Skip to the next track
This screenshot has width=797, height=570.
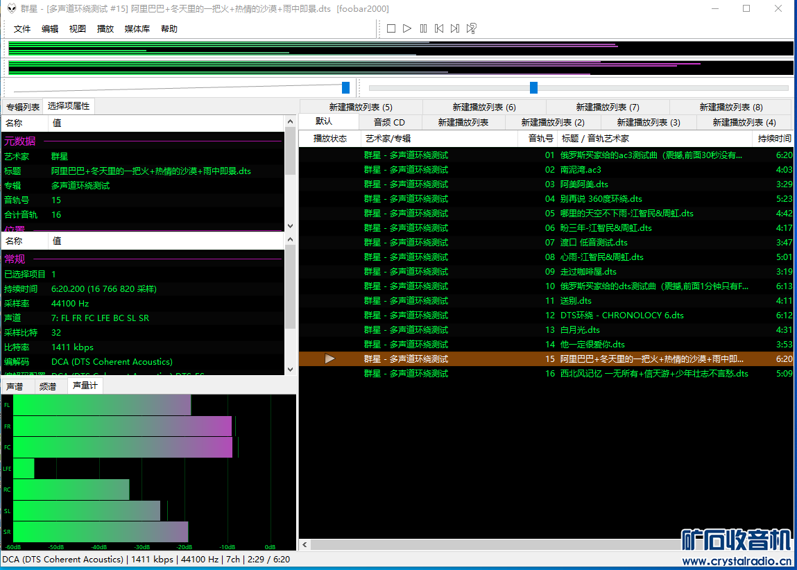[x=456, y=28]
